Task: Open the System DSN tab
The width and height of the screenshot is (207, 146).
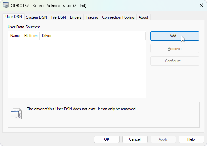Action: [37, 17]
